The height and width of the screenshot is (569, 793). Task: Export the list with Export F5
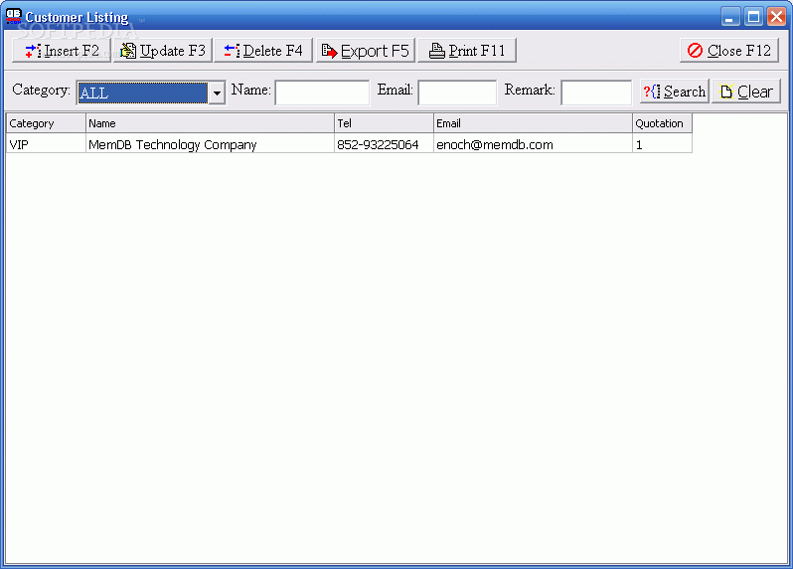tap(365, 51)
